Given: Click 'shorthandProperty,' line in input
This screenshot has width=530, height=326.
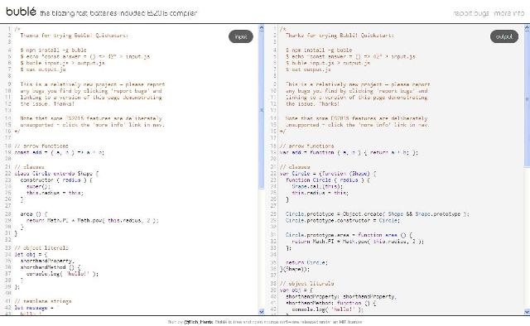Looking at the screenshot, I should click(x=47, y=261).
